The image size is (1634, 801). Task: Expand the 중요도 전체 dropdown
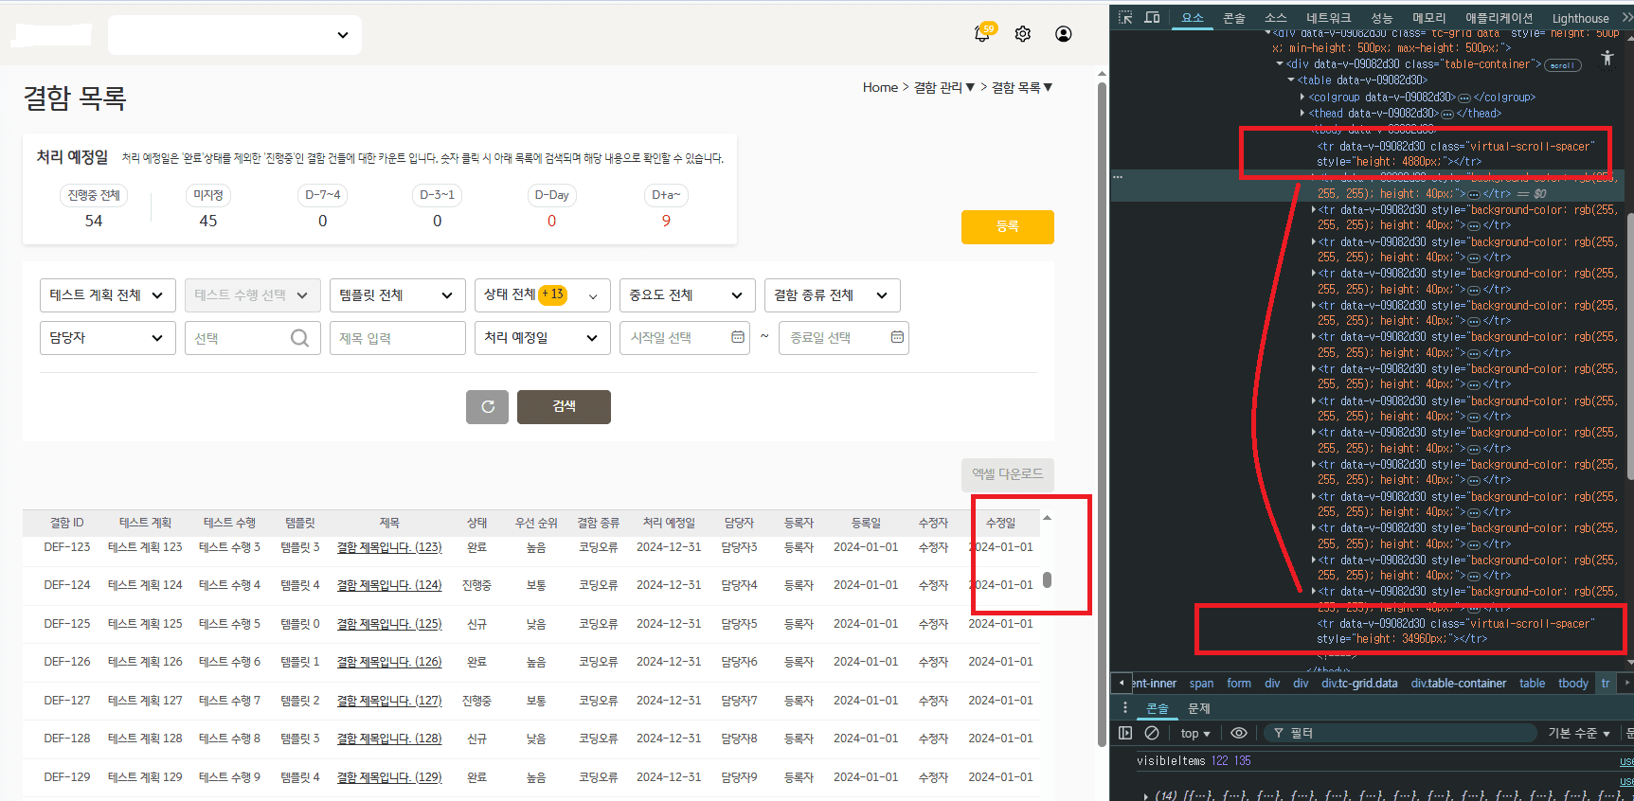(687, 295)
